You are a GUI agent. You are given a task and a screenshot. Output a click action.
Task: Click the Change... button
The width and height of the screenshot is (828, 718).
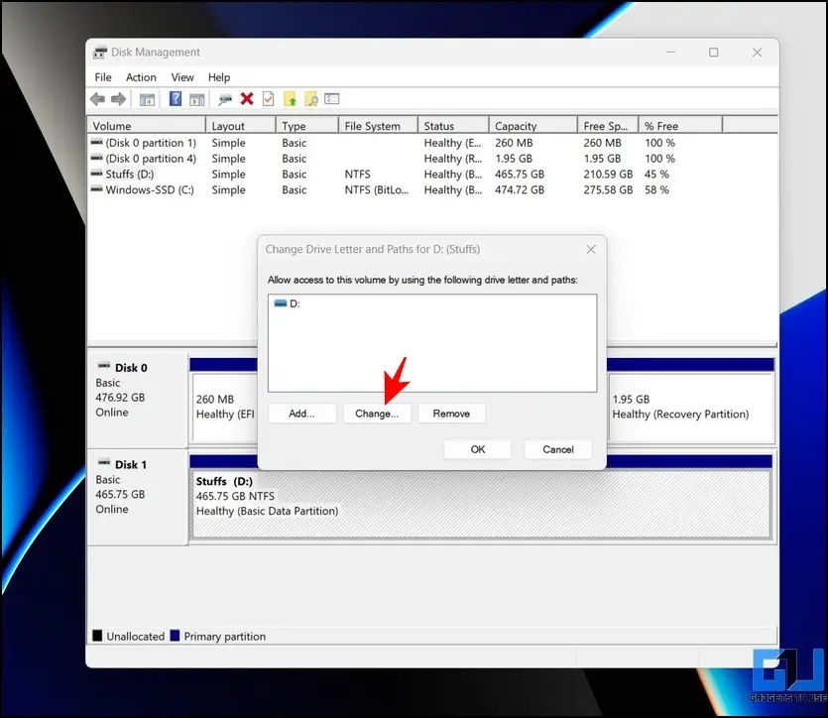pos(377,414)
